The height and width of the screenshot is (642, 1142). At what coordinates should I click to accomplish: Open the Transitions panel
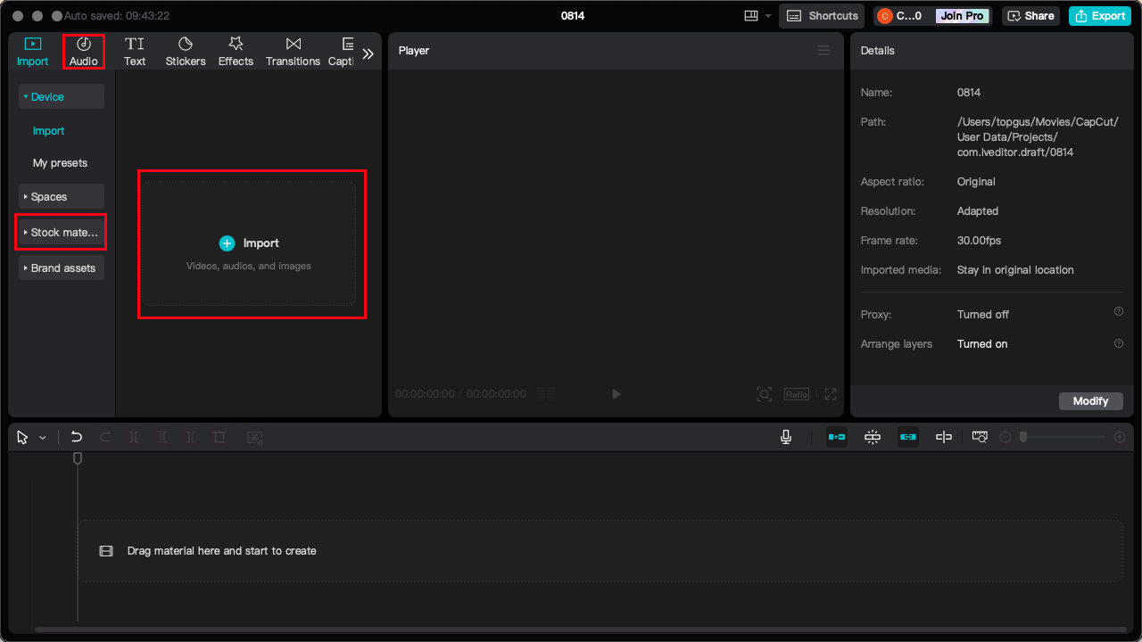click(x=293, y=51)
